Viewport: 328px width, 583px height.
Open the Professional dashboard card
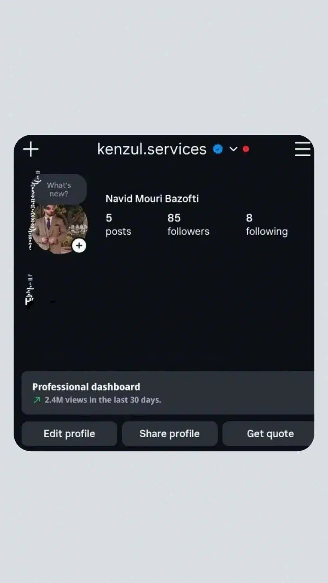pyautogui.click(x=168, y=393)
